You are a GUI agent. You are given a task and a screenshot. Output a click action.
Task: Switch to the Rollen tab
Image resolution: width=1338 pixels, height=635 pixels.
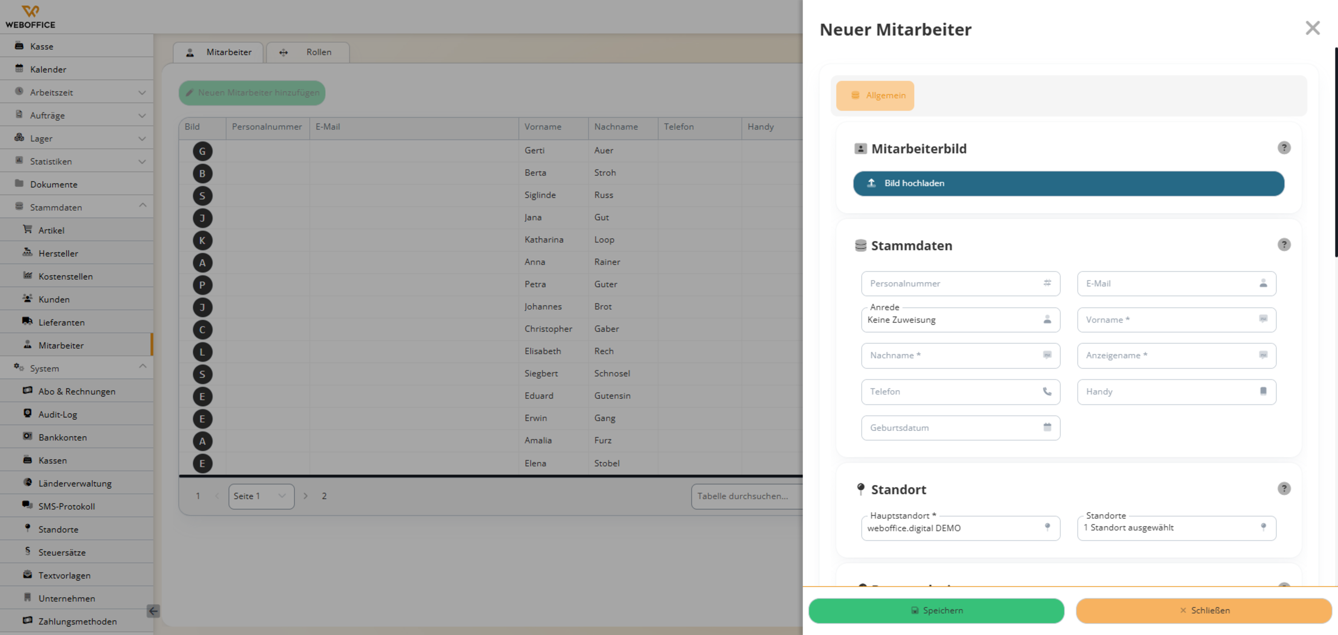pyautogui.click(x=308, y=53)
